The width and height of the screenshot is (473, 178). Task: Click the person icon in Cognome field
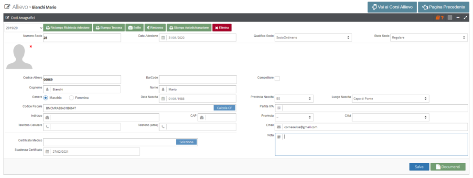point(47,89)
